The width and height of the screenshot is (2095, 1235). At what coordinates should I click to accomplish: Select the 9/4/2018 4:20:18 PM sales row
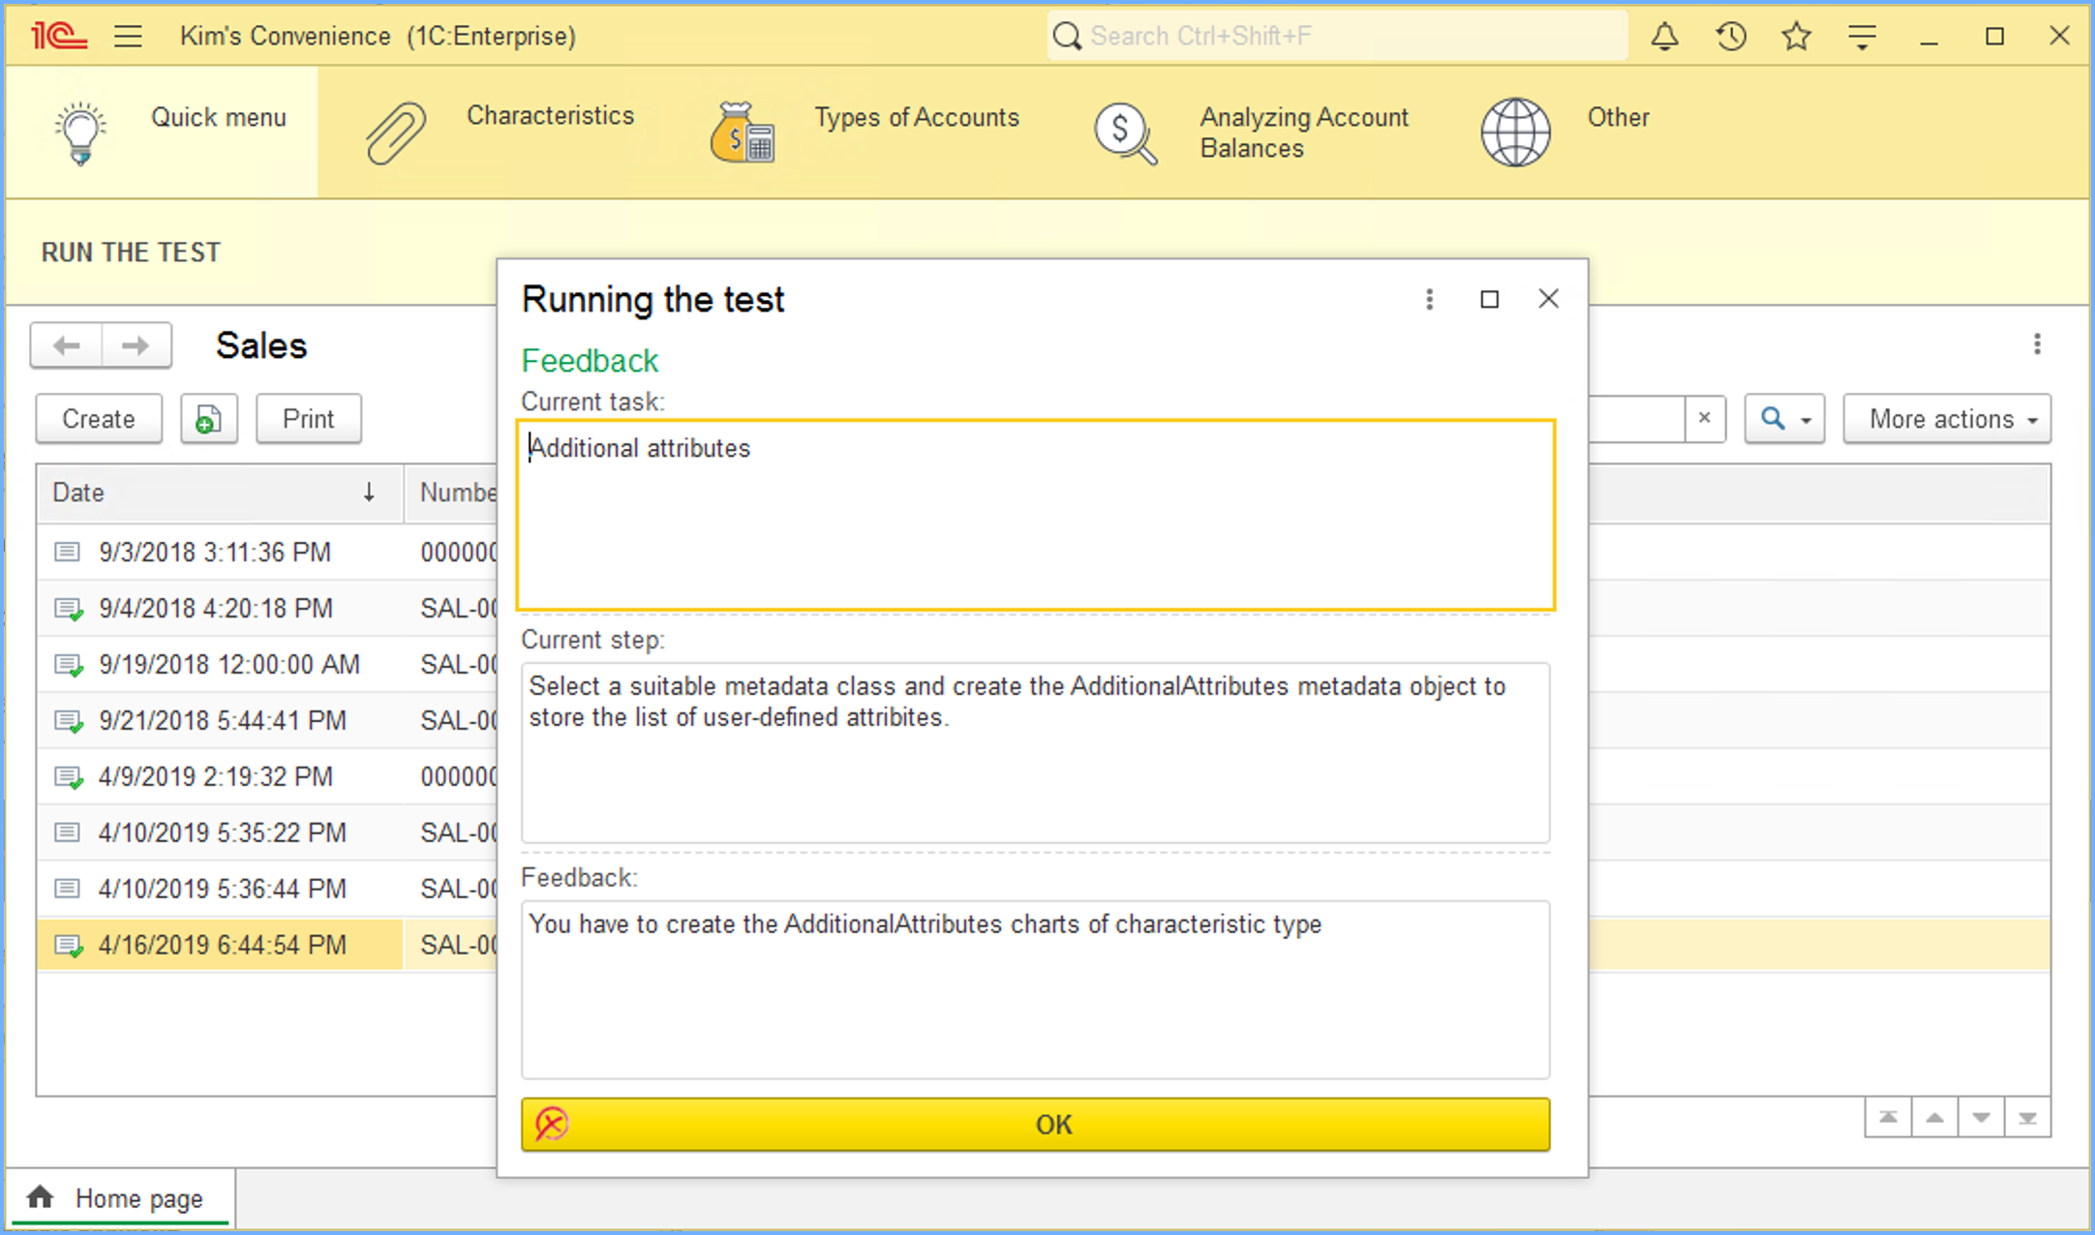215,608
